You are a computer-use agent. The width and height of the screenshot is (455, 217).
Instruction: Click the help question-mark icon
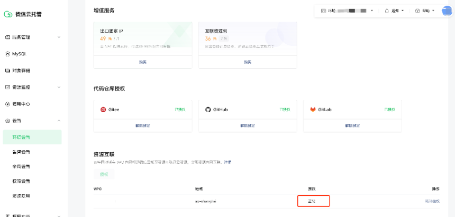point(417,11)
